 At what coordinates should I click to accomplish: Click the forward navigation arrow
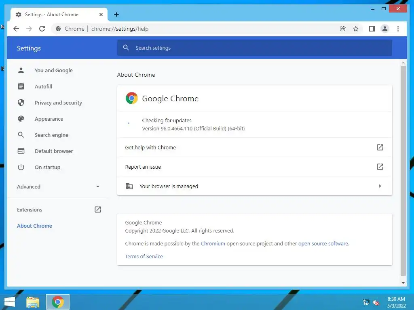click(29, 29)
